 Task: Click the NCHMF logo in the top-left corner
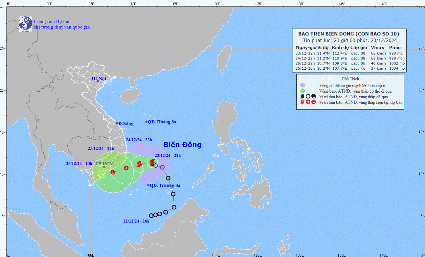(x=25, y=24)
